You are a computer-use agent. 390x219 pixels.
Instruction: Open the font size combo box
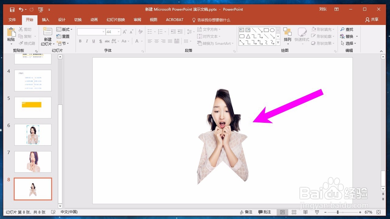pyautogui.click(x=113, y=32)
